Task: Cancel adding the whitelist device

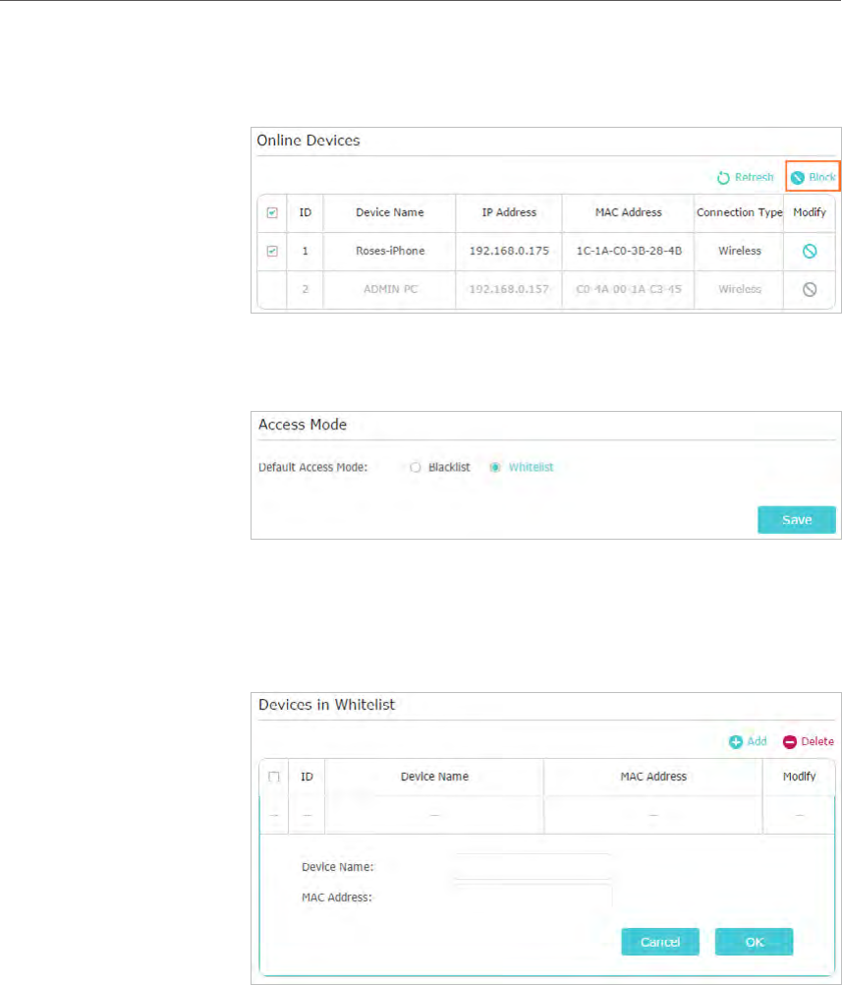Action: pyautogui.click(x=660, y=942)
